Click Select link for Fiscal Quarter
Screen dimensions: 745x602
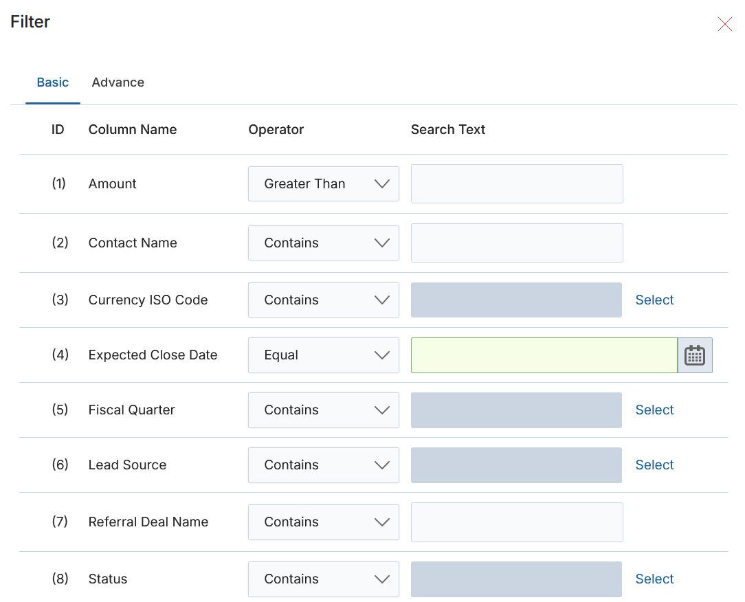coord(654,410)
